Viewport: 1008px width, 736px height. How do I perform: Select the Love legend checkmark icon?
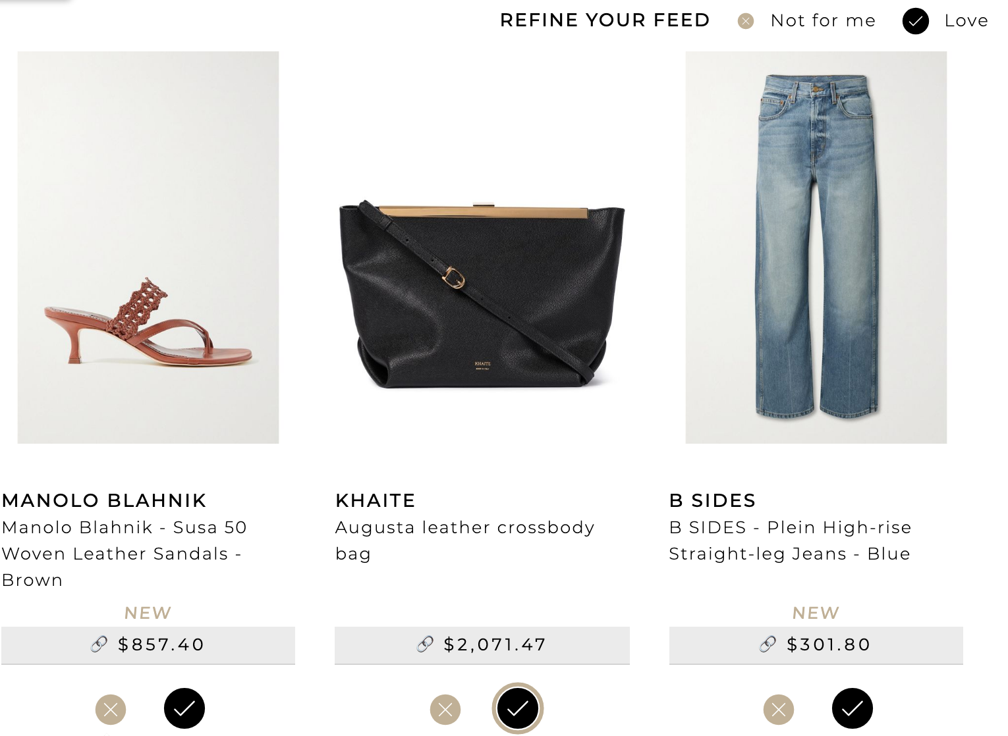tap(916, 21)
